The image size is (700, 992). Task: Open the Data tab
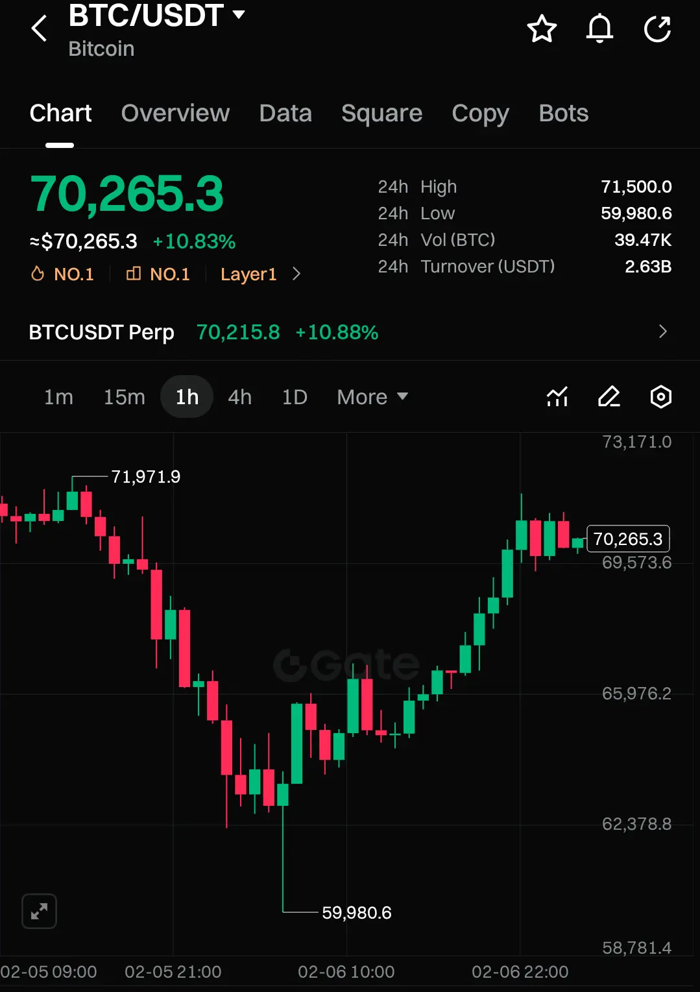285,114
